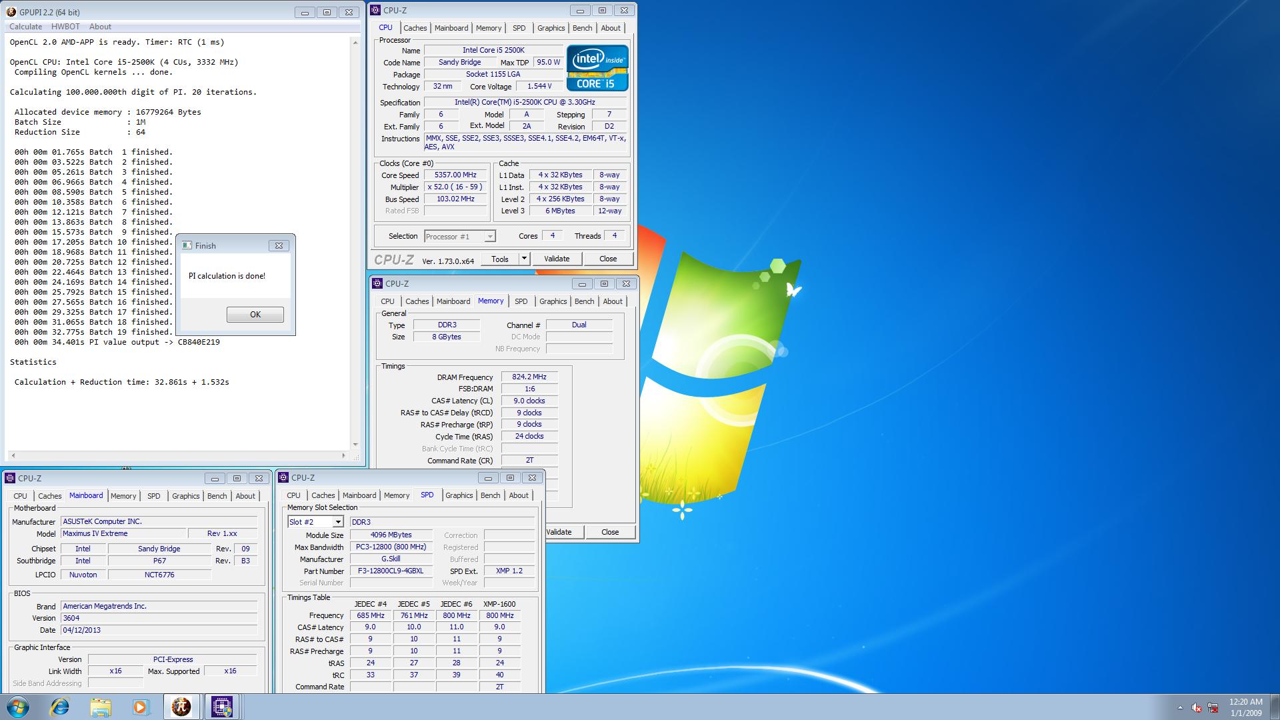Select part number F3-12800CL9-4GBXL

click(391, 571)
